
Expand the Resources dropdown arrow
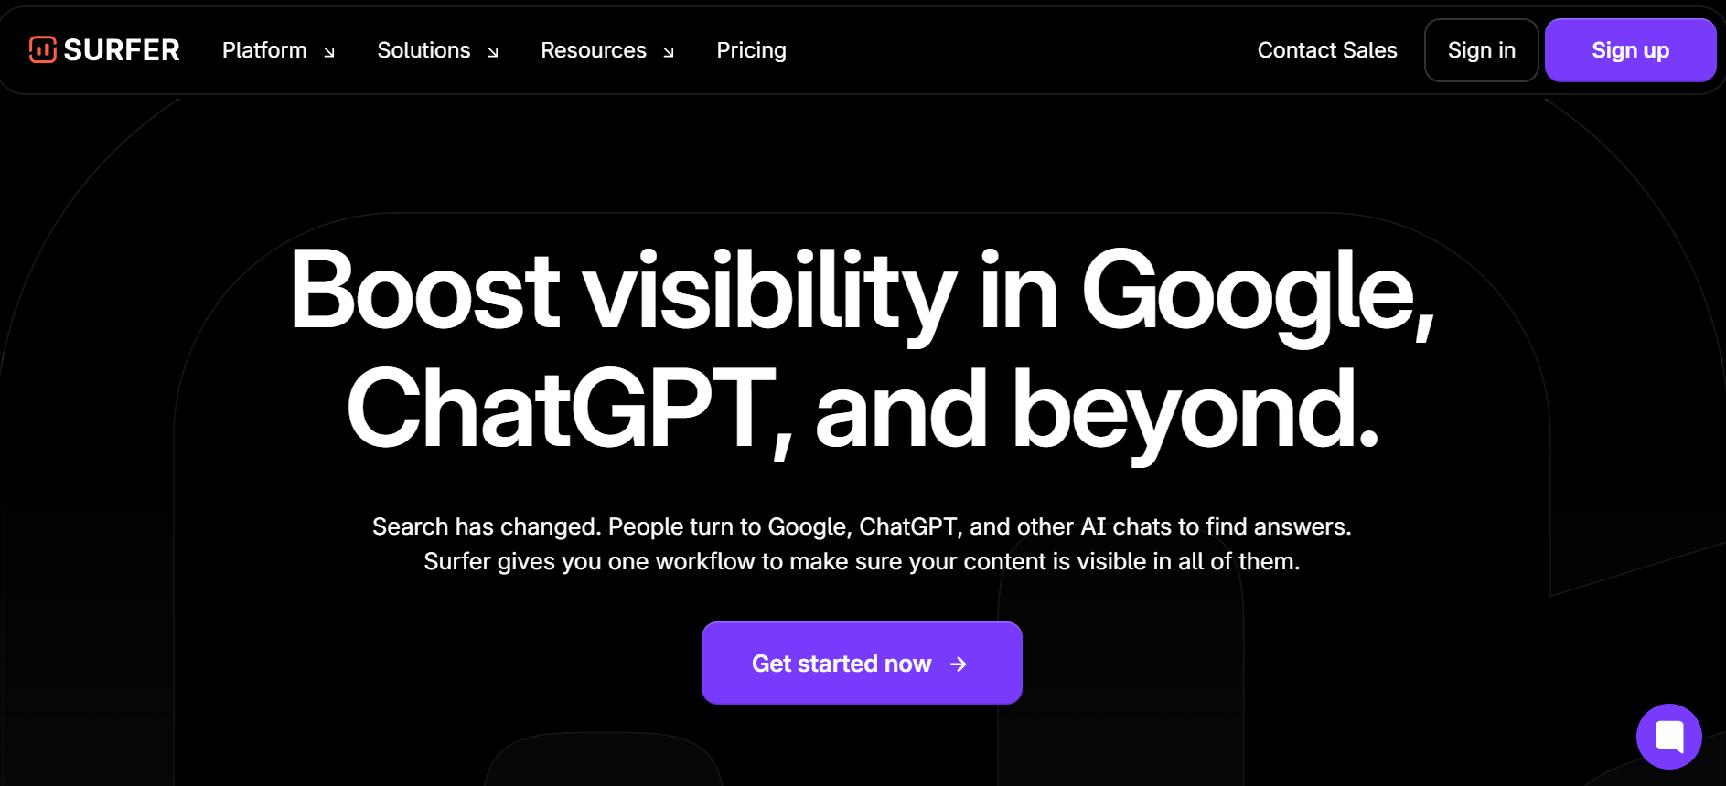[x=669, y=53]
